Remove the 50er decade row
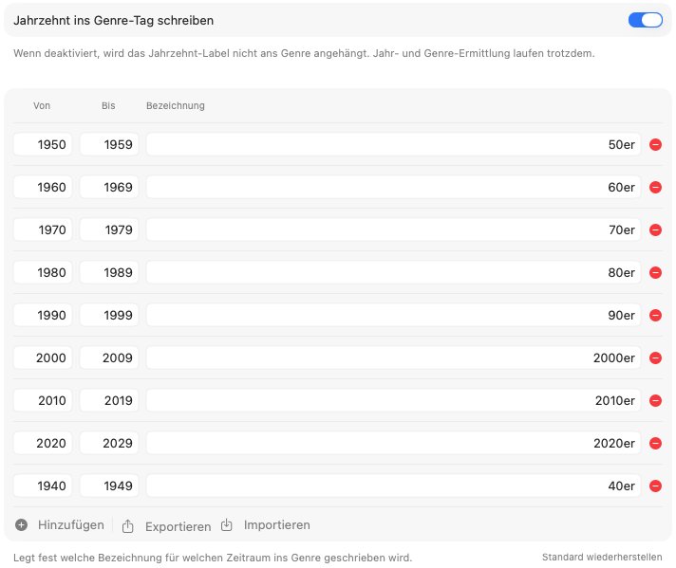 click(x=655, y=145)
